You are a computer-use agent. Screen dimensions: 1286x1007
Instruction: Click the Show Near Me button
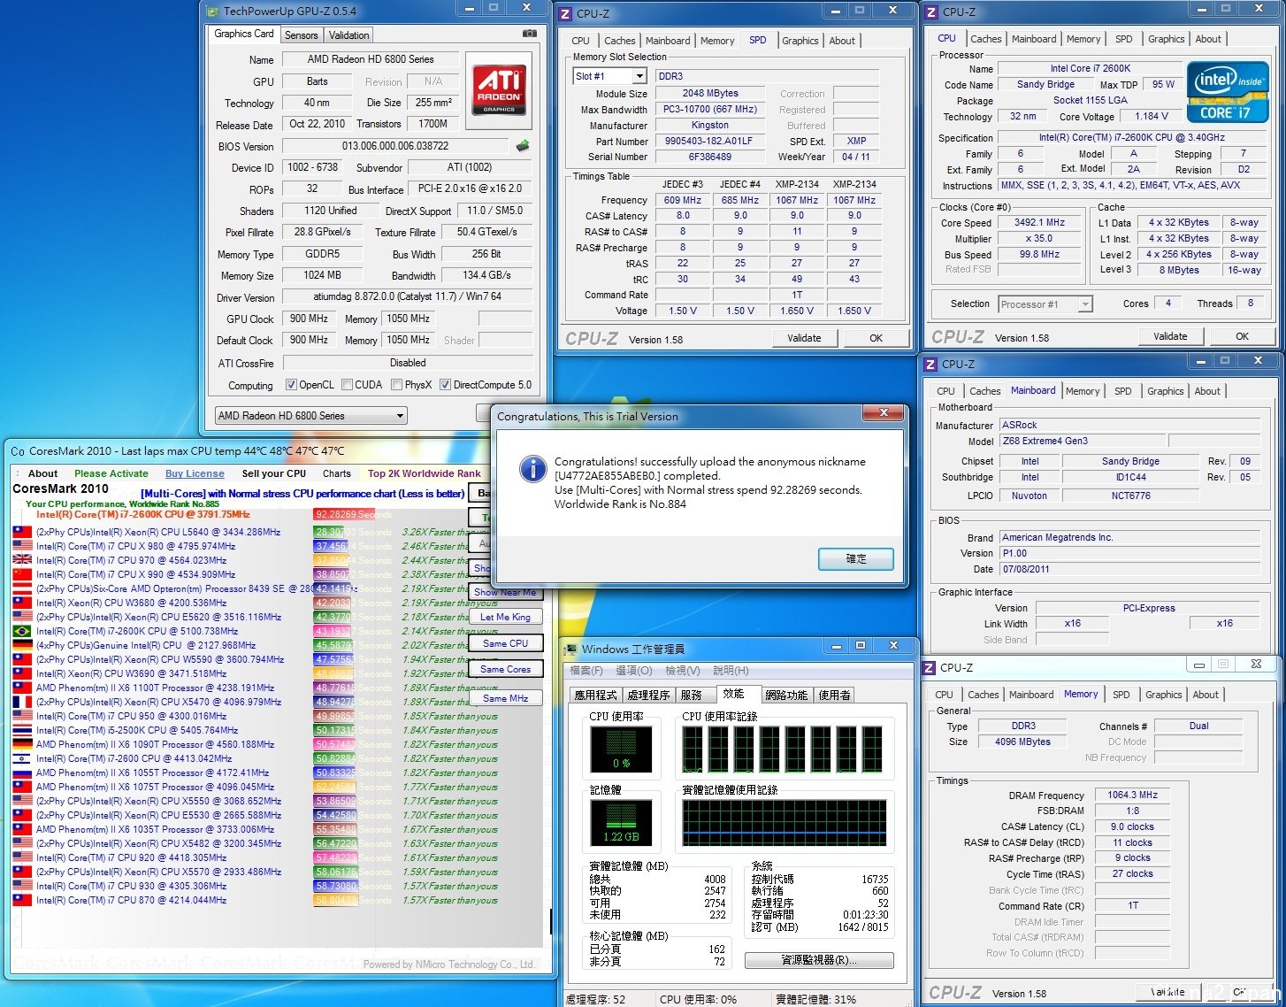coord(504,592)
